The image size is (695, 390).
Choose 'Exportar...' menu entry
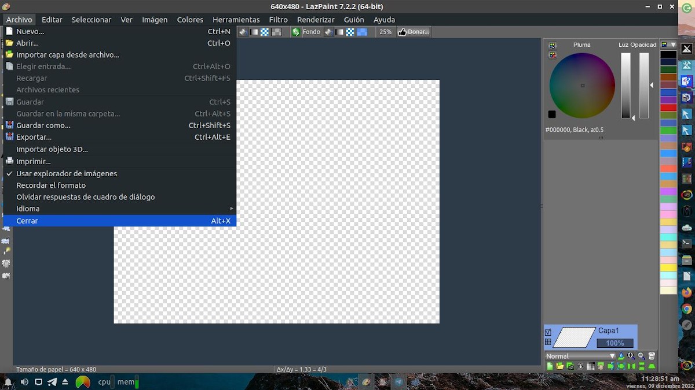[x=119, y=137]
